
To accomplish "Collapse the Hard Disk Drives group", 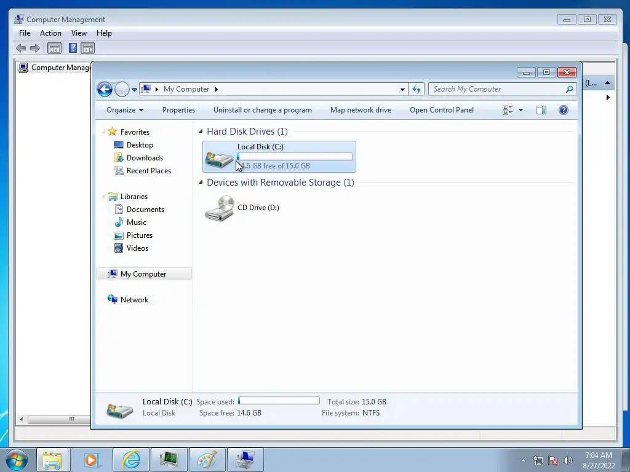I will click(x=201, y=132).
